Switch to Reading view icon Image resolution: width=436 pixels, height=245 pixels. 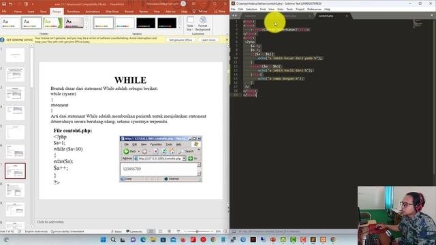(170, 231)
